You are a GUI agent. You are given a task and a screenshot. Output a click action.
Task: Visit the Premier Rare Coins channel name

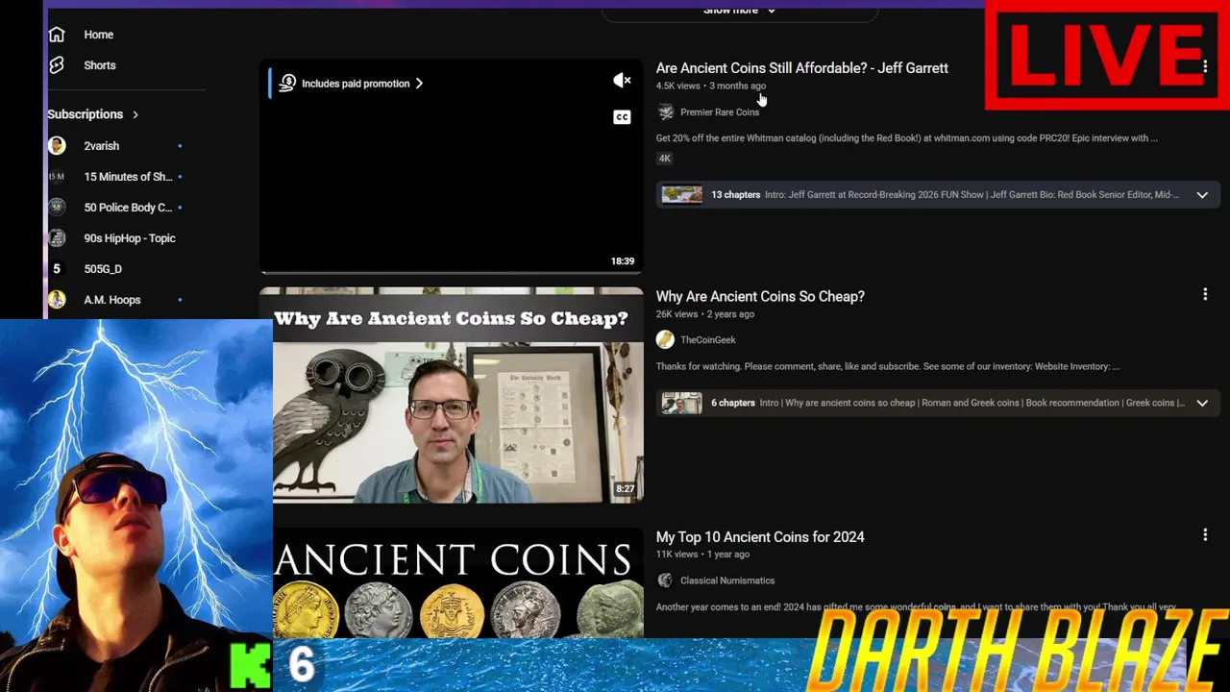coord(720,112)
